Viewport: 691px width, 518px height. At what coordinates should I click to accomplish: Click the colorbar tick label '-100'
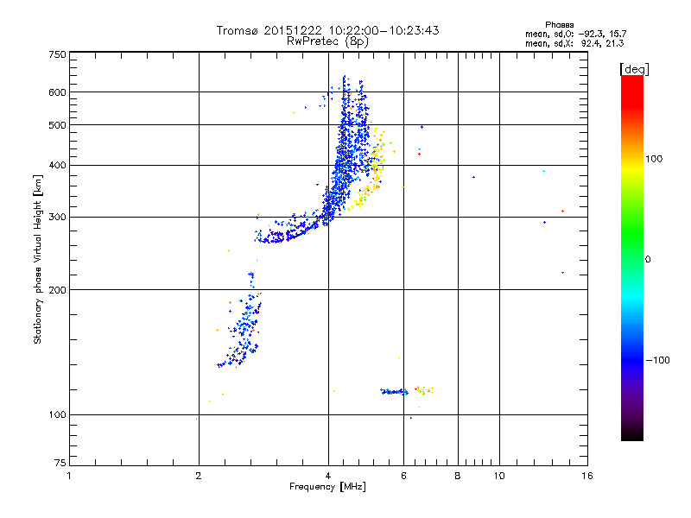(657, 360)
